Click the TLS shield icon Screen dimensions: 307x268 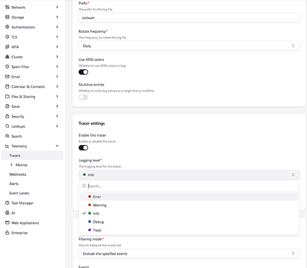[7, 37]
